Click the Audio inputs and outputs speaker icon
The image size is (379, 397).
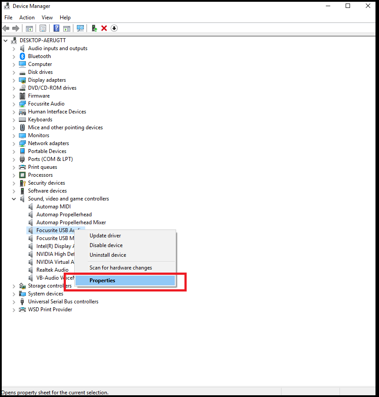[x=22, y=48]
